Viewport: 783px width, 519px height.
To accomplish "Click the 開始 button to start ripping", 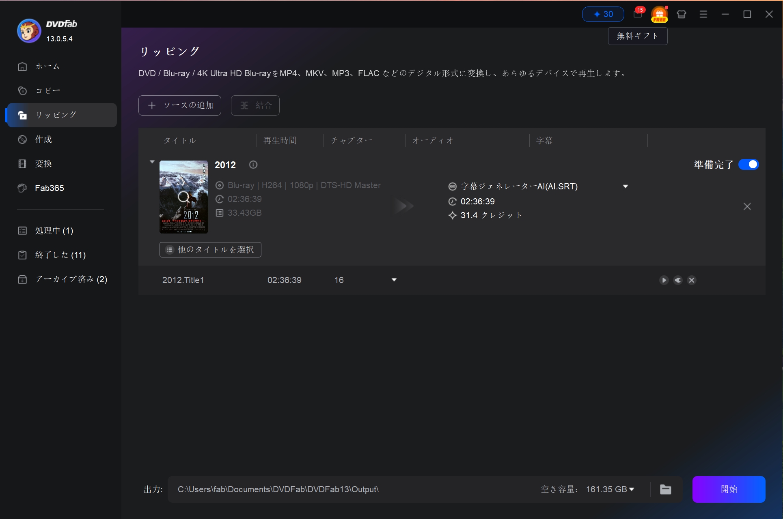I will point(729,489).
